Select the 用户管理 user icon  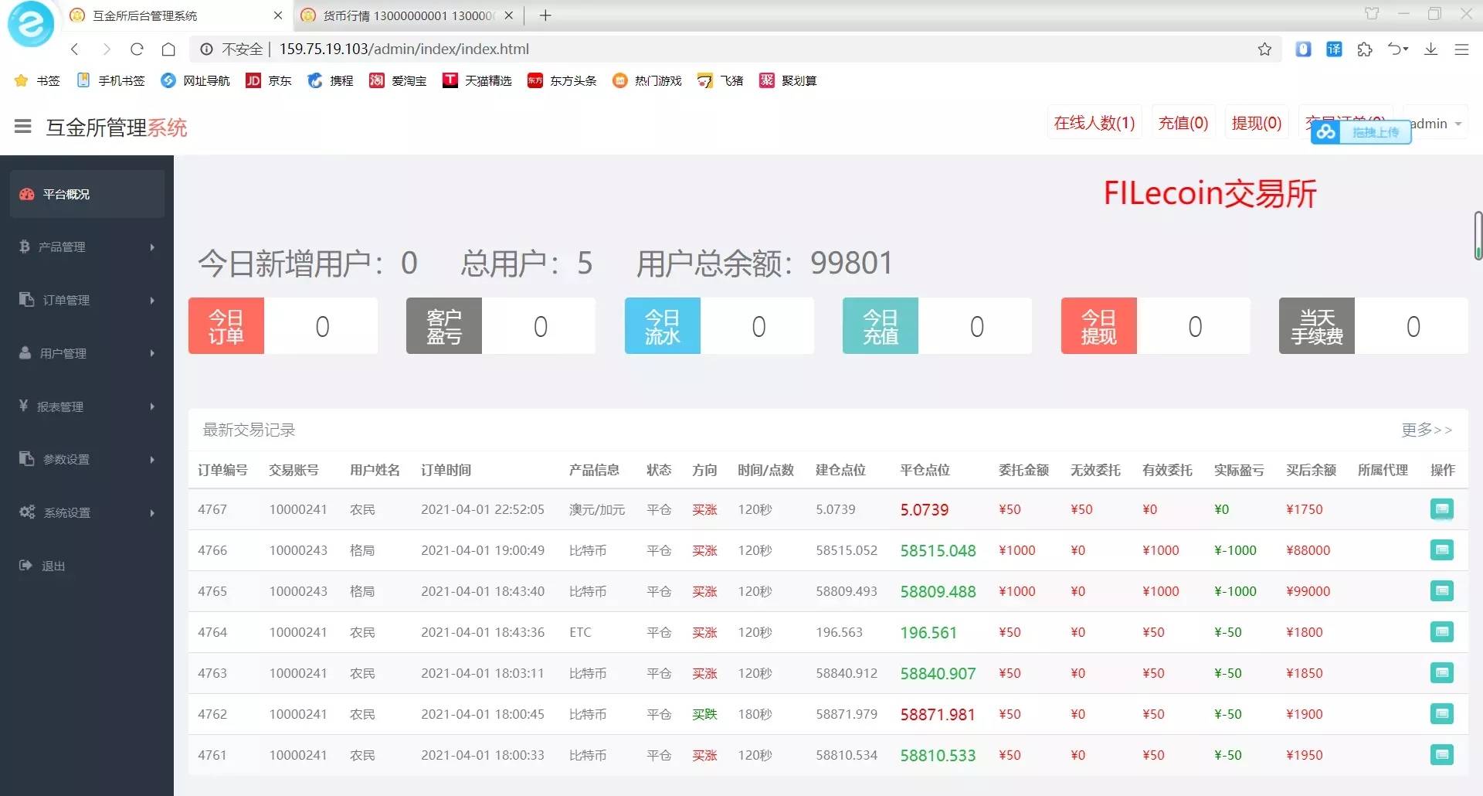pos(25,353)
